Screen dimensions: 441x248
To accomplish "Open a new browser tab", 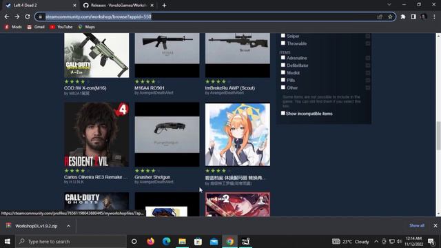I will pyautogui.click(x=164, y=6).
